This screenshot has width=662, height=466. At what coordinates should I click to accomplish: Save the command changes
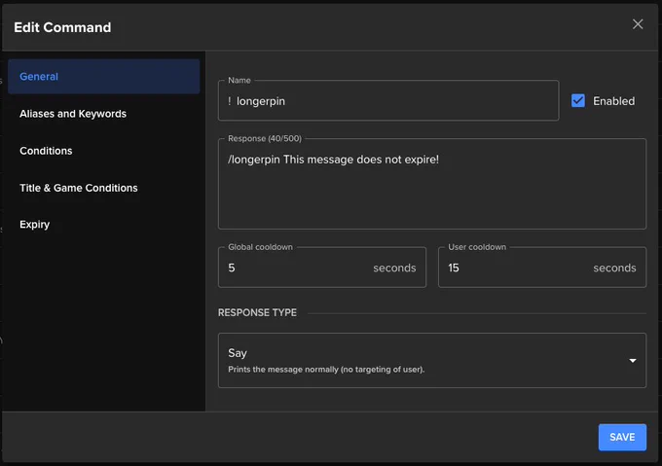point(622,437)
